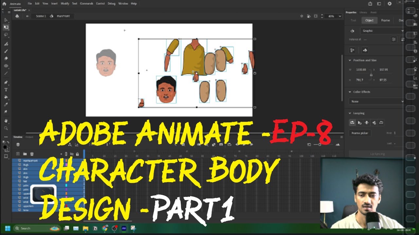419x235 pixels.
Task: Click the Delete layer trash icon
Action: 32,154
